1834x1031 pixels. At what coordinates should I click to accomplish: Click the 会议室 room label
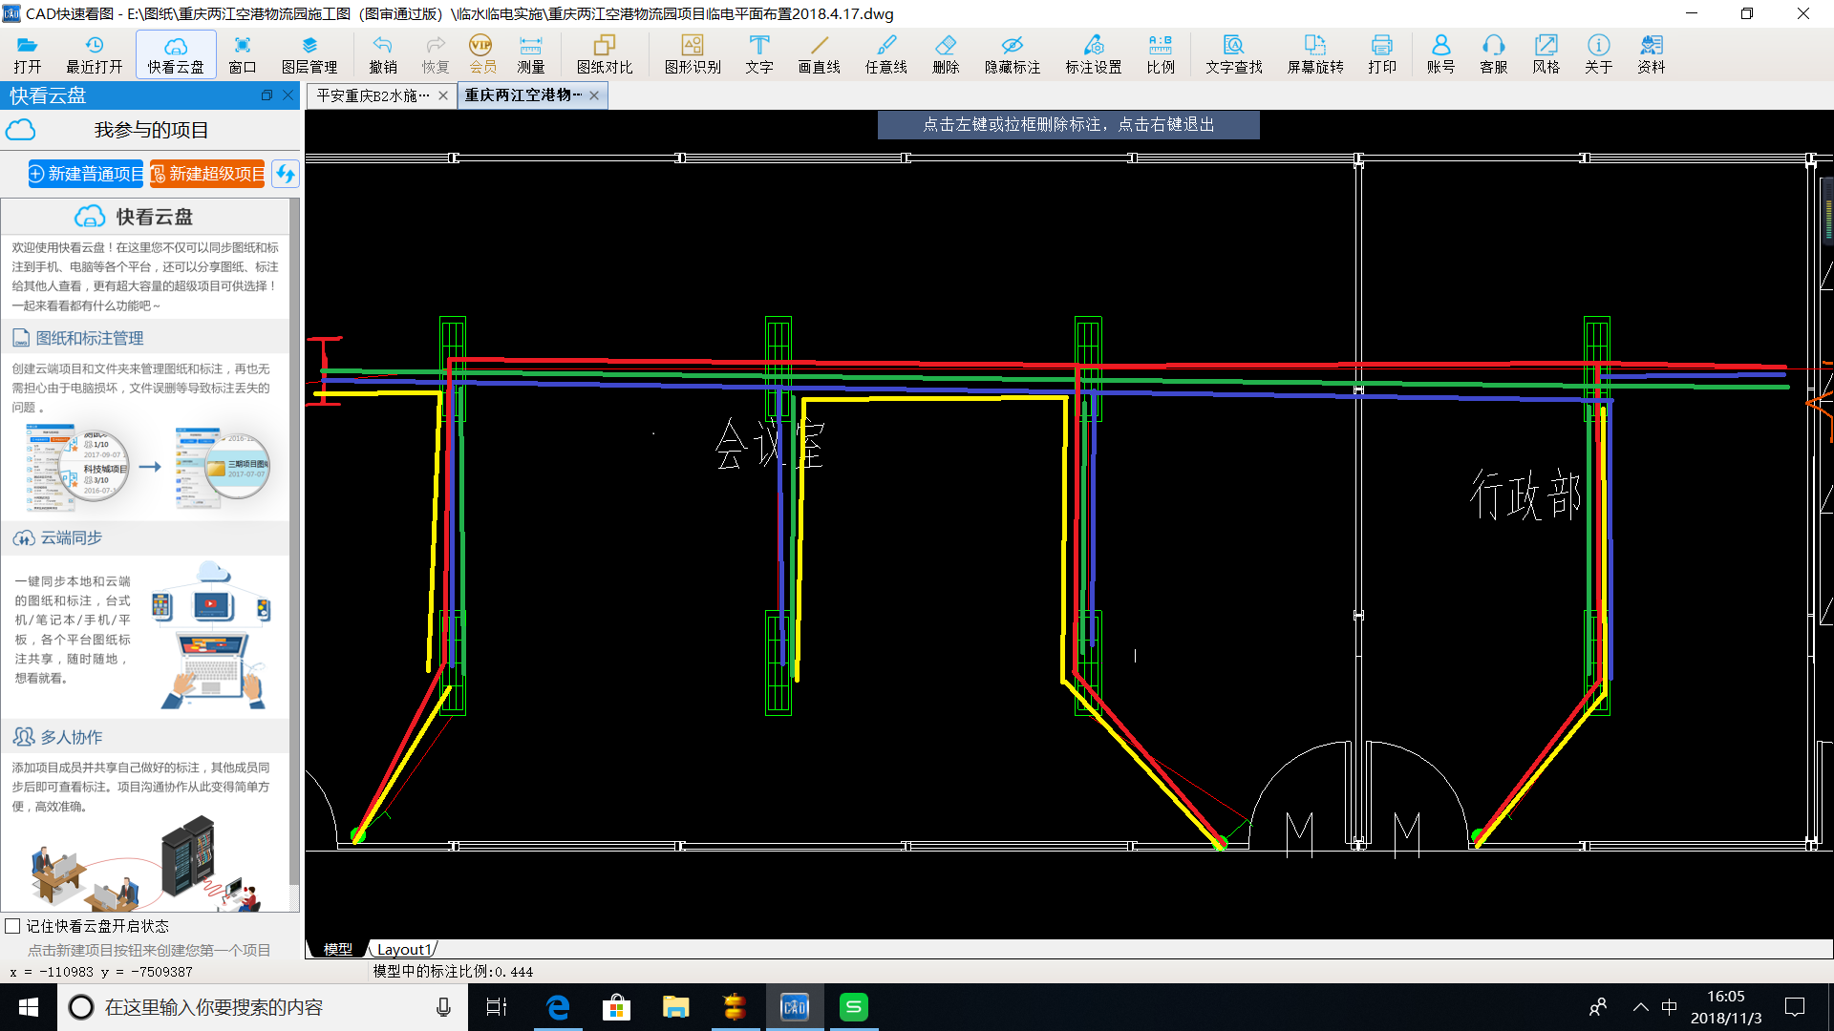pos(770,445)
